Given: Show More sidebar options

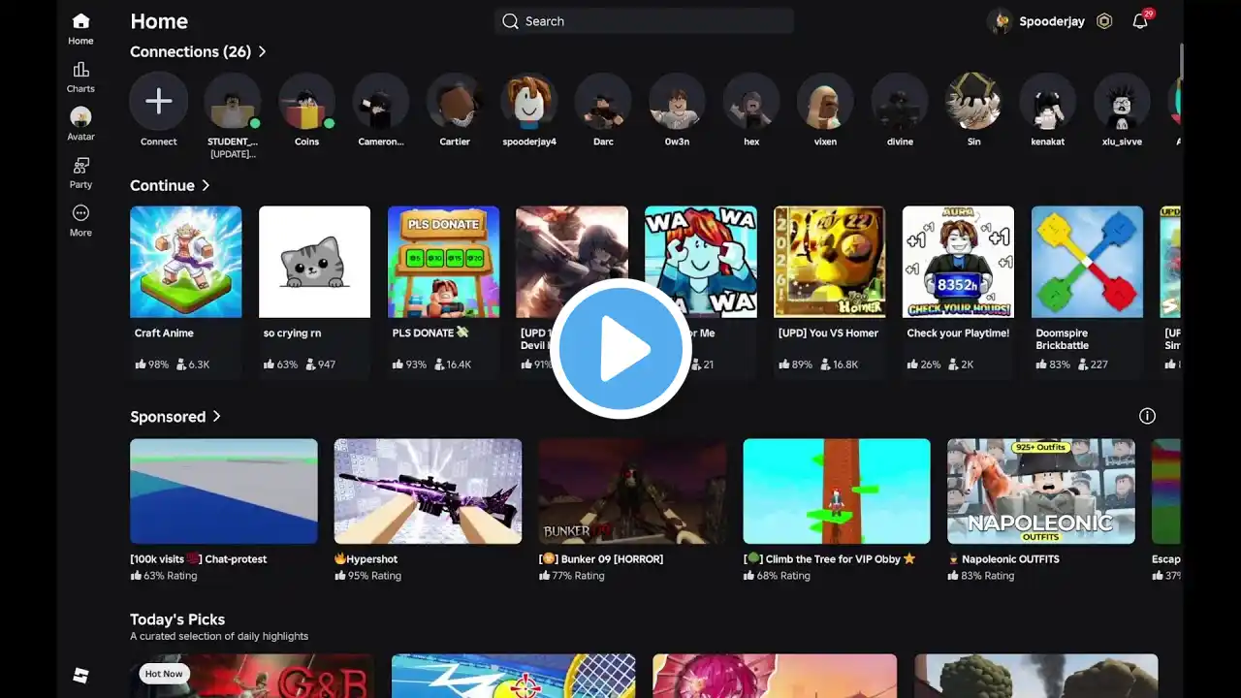Looking at the screenshot, I should click(x=80, y=220).
